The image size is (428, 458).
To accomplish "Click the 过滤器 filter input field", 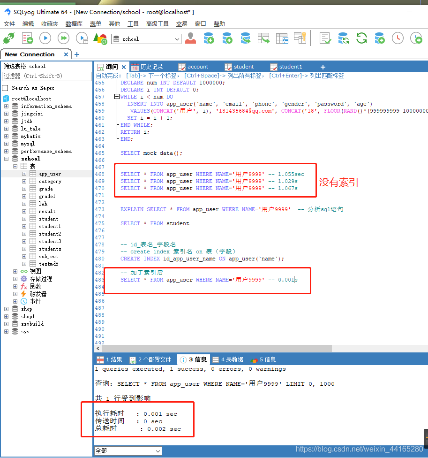I will 47,76.
